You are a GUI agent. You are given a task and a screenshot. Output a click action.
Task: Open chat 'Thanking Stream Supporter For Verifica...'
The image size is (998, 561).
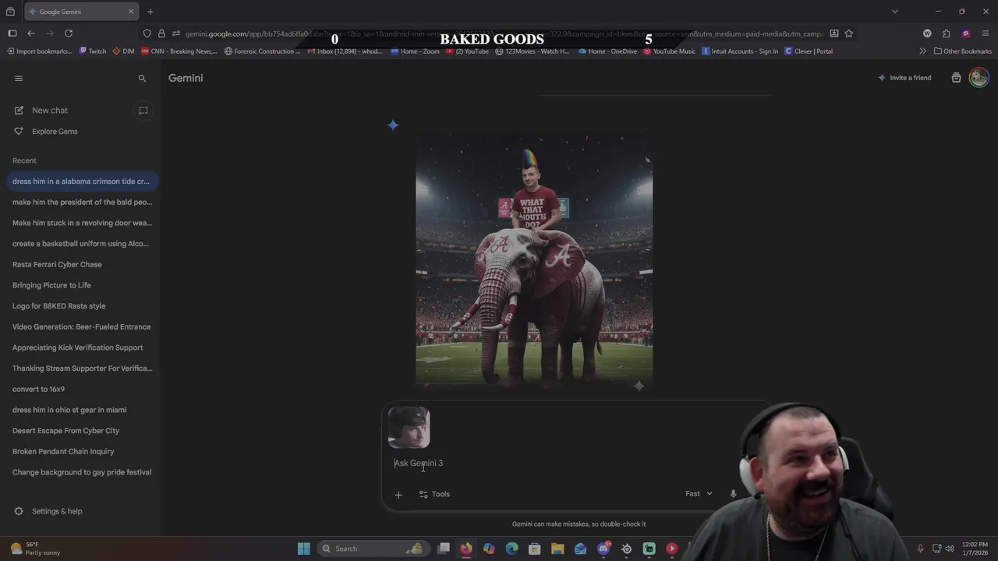click(x=81, y=369)
